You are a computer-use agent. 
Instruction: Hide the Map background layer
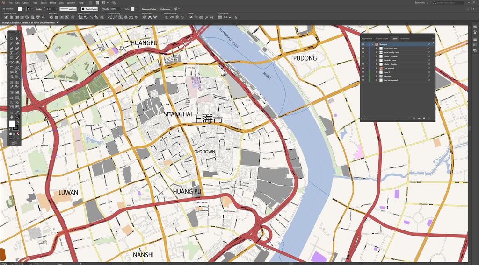point(363,80)
